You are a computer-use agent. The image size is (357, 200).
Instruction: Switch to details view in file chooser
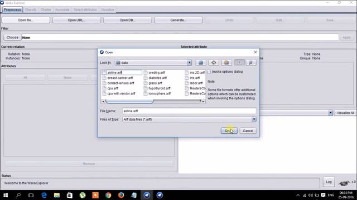point(250,63)
